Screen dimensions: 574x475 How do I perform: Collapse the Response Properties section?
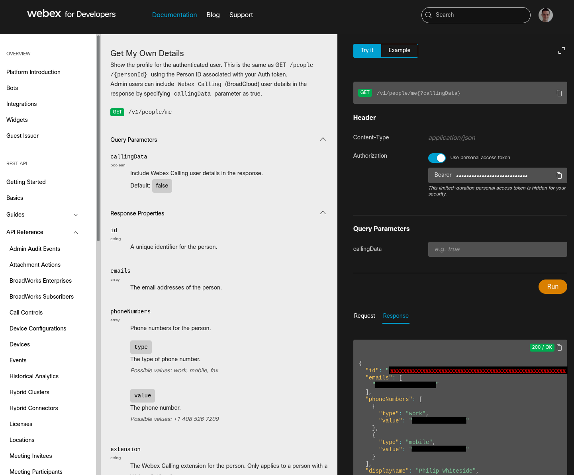point(323,213)
